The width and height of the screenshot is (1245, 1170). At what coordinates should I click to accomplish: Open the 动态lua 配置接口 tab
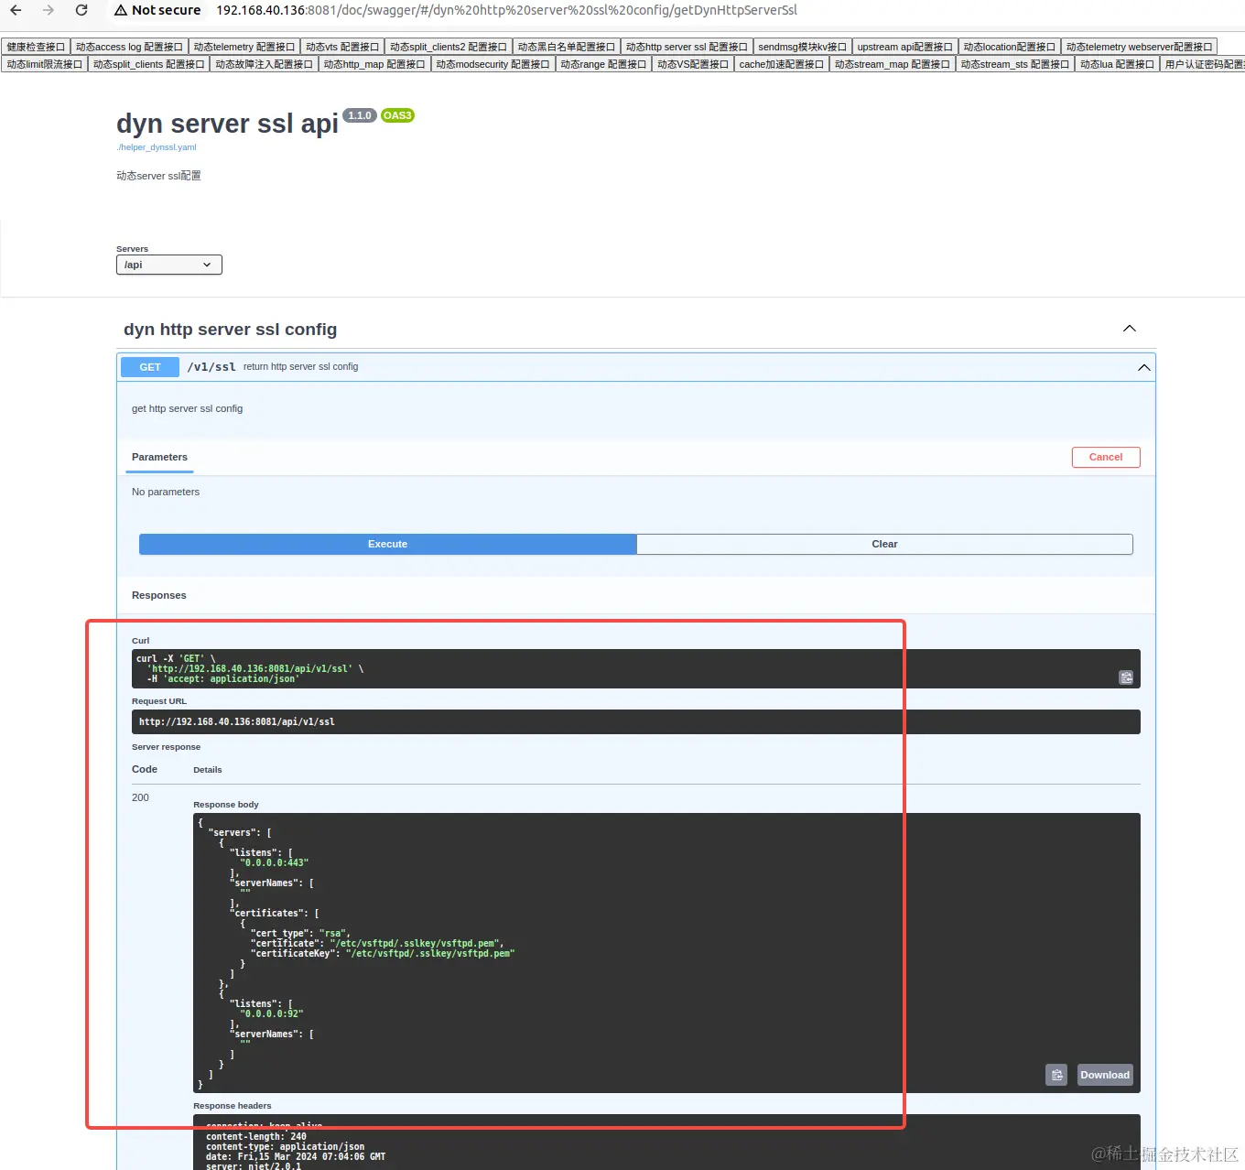[1117, 64]
